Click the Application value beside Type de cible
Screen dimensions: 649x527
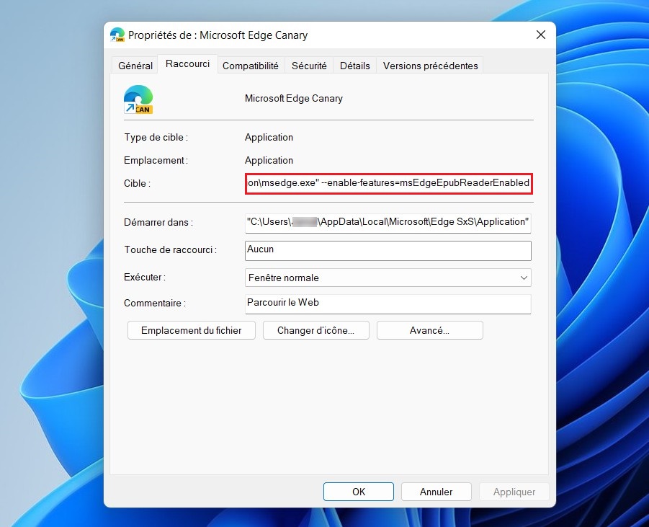[269, 137]
